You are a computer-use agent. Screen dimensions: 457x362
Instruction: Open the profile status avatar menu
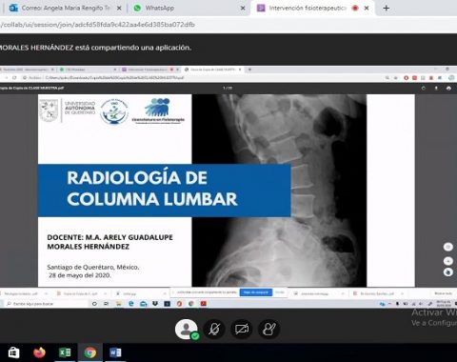click(187, 329)
